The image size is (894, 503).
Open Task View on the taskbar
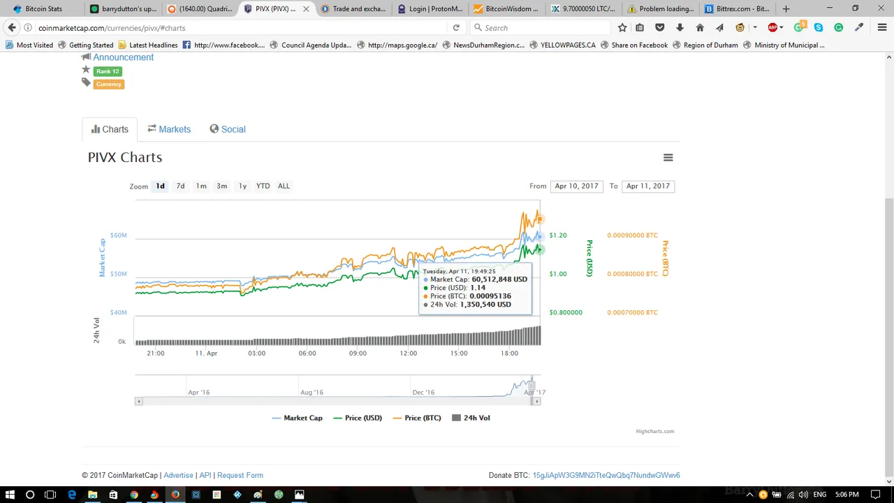pos(50,495)
